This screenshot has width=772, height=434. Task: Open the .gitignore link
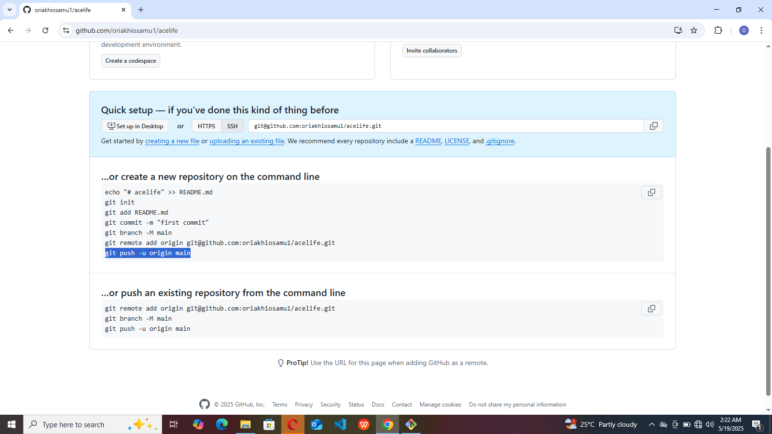[500, 141]
